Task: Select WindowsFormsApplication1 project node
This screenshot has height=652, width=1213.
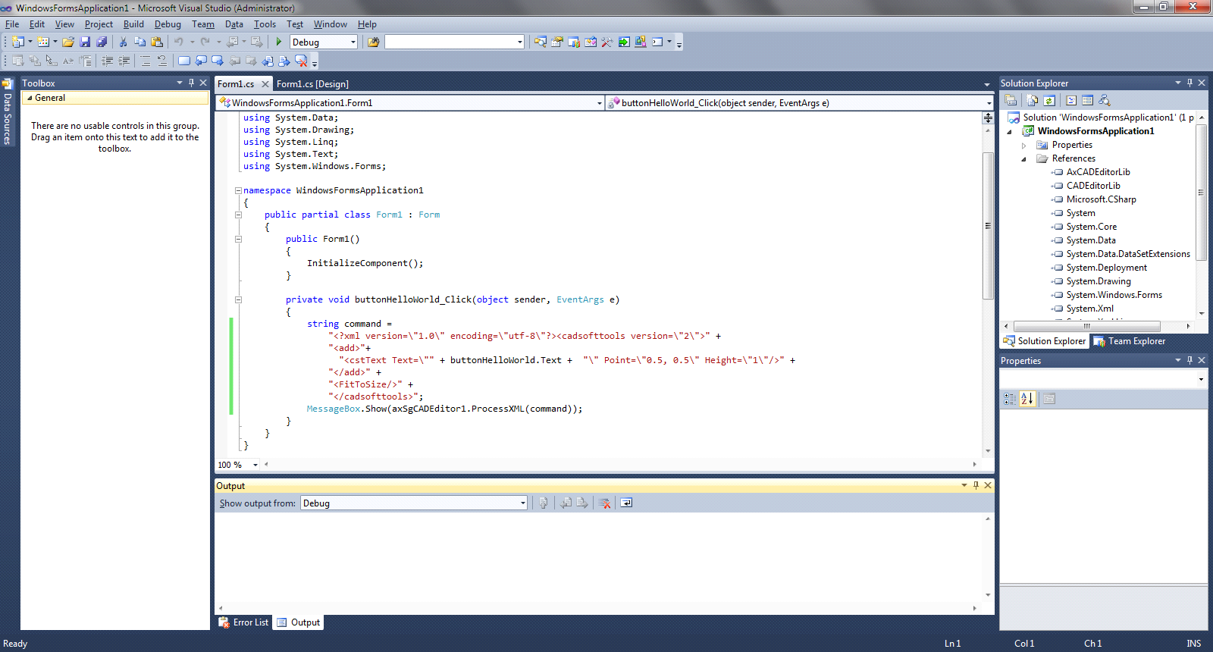Action: pyautogui.click(x=1095, y=131)
